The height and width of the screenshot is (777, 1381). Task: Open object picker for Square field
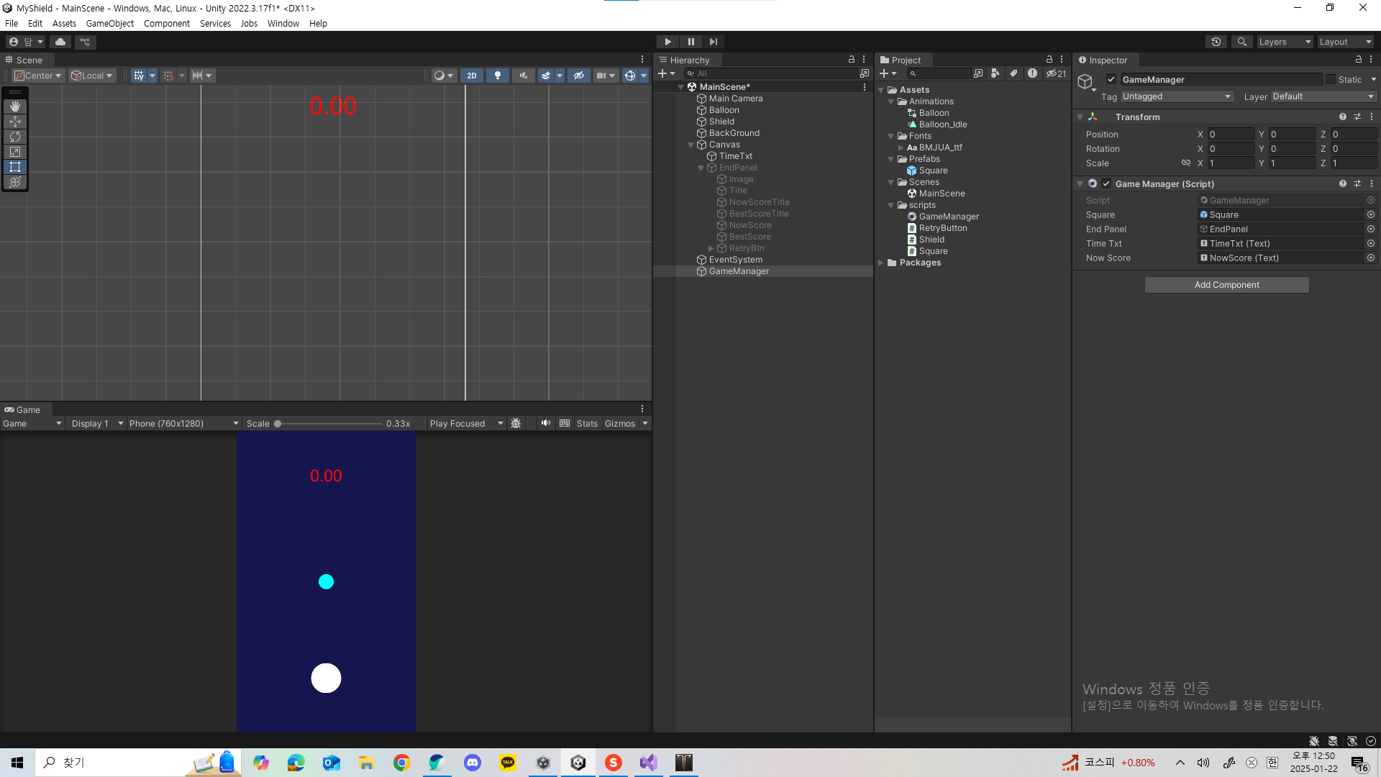(x=1371, y=215)
